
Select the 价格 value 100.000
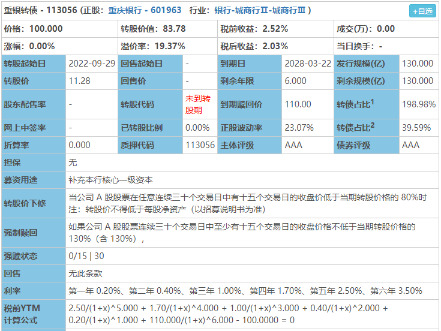[46, 29]
